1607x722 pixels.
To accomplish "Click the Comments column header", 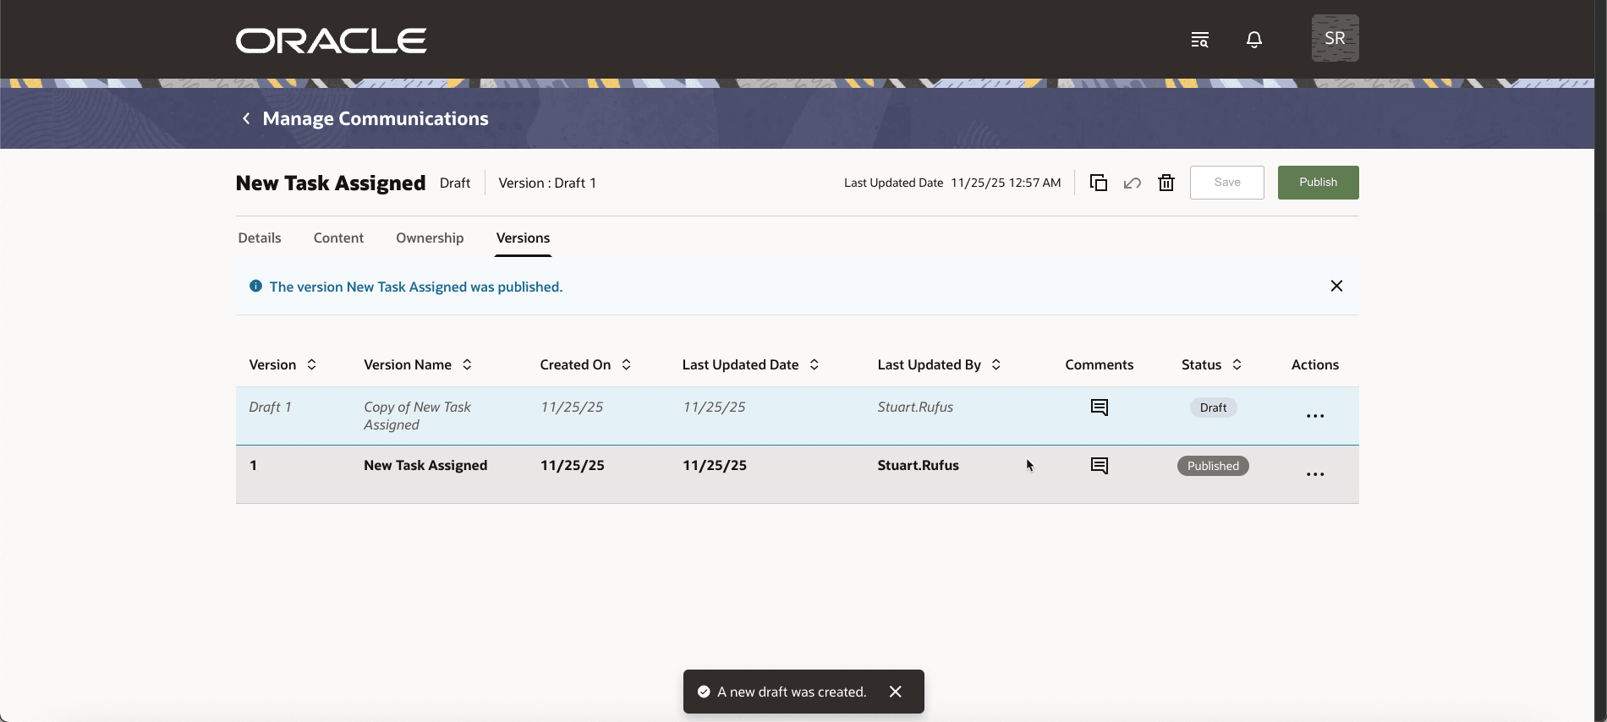I will coord(1099,364).
